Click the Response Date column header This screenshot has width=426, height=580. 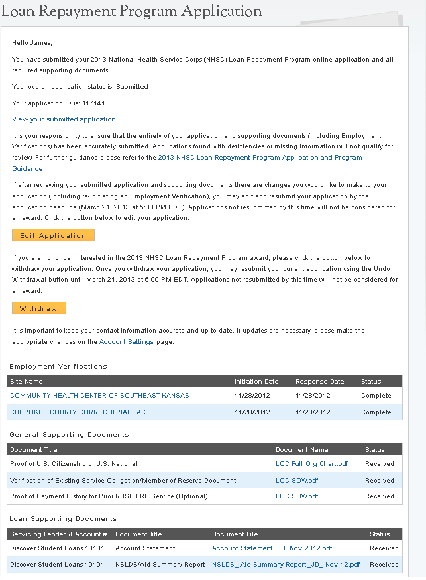319,382
